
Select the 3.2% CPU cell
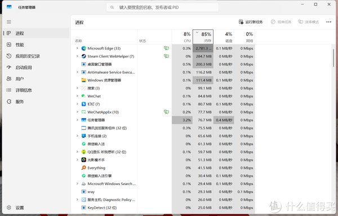click(182, 120)
